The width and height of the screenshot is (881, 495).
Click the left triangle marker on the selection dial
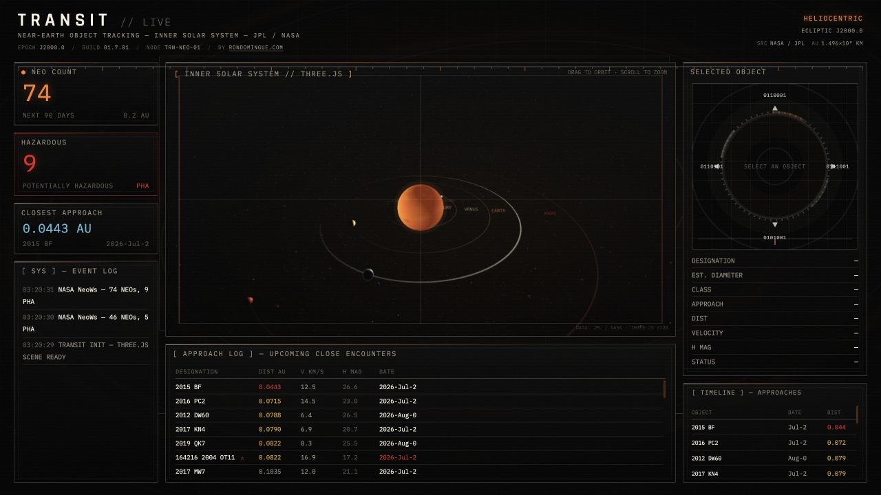coord(717,166)
